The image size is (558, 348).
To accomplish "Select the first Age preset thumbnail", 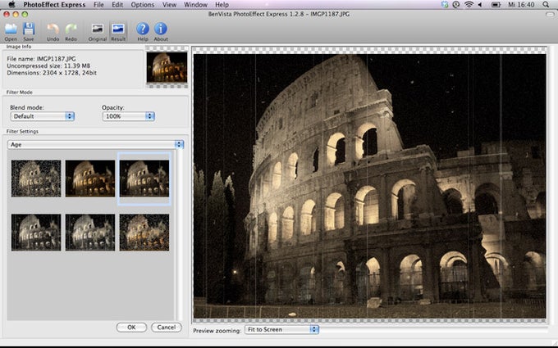I will (x=35, y=178).
